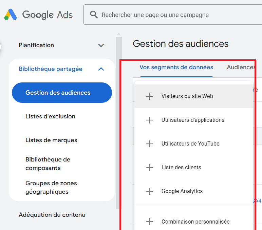This screenshot has height=230, width=262.
Task: Switch to Vos segments de données tab
Action: 176,67
